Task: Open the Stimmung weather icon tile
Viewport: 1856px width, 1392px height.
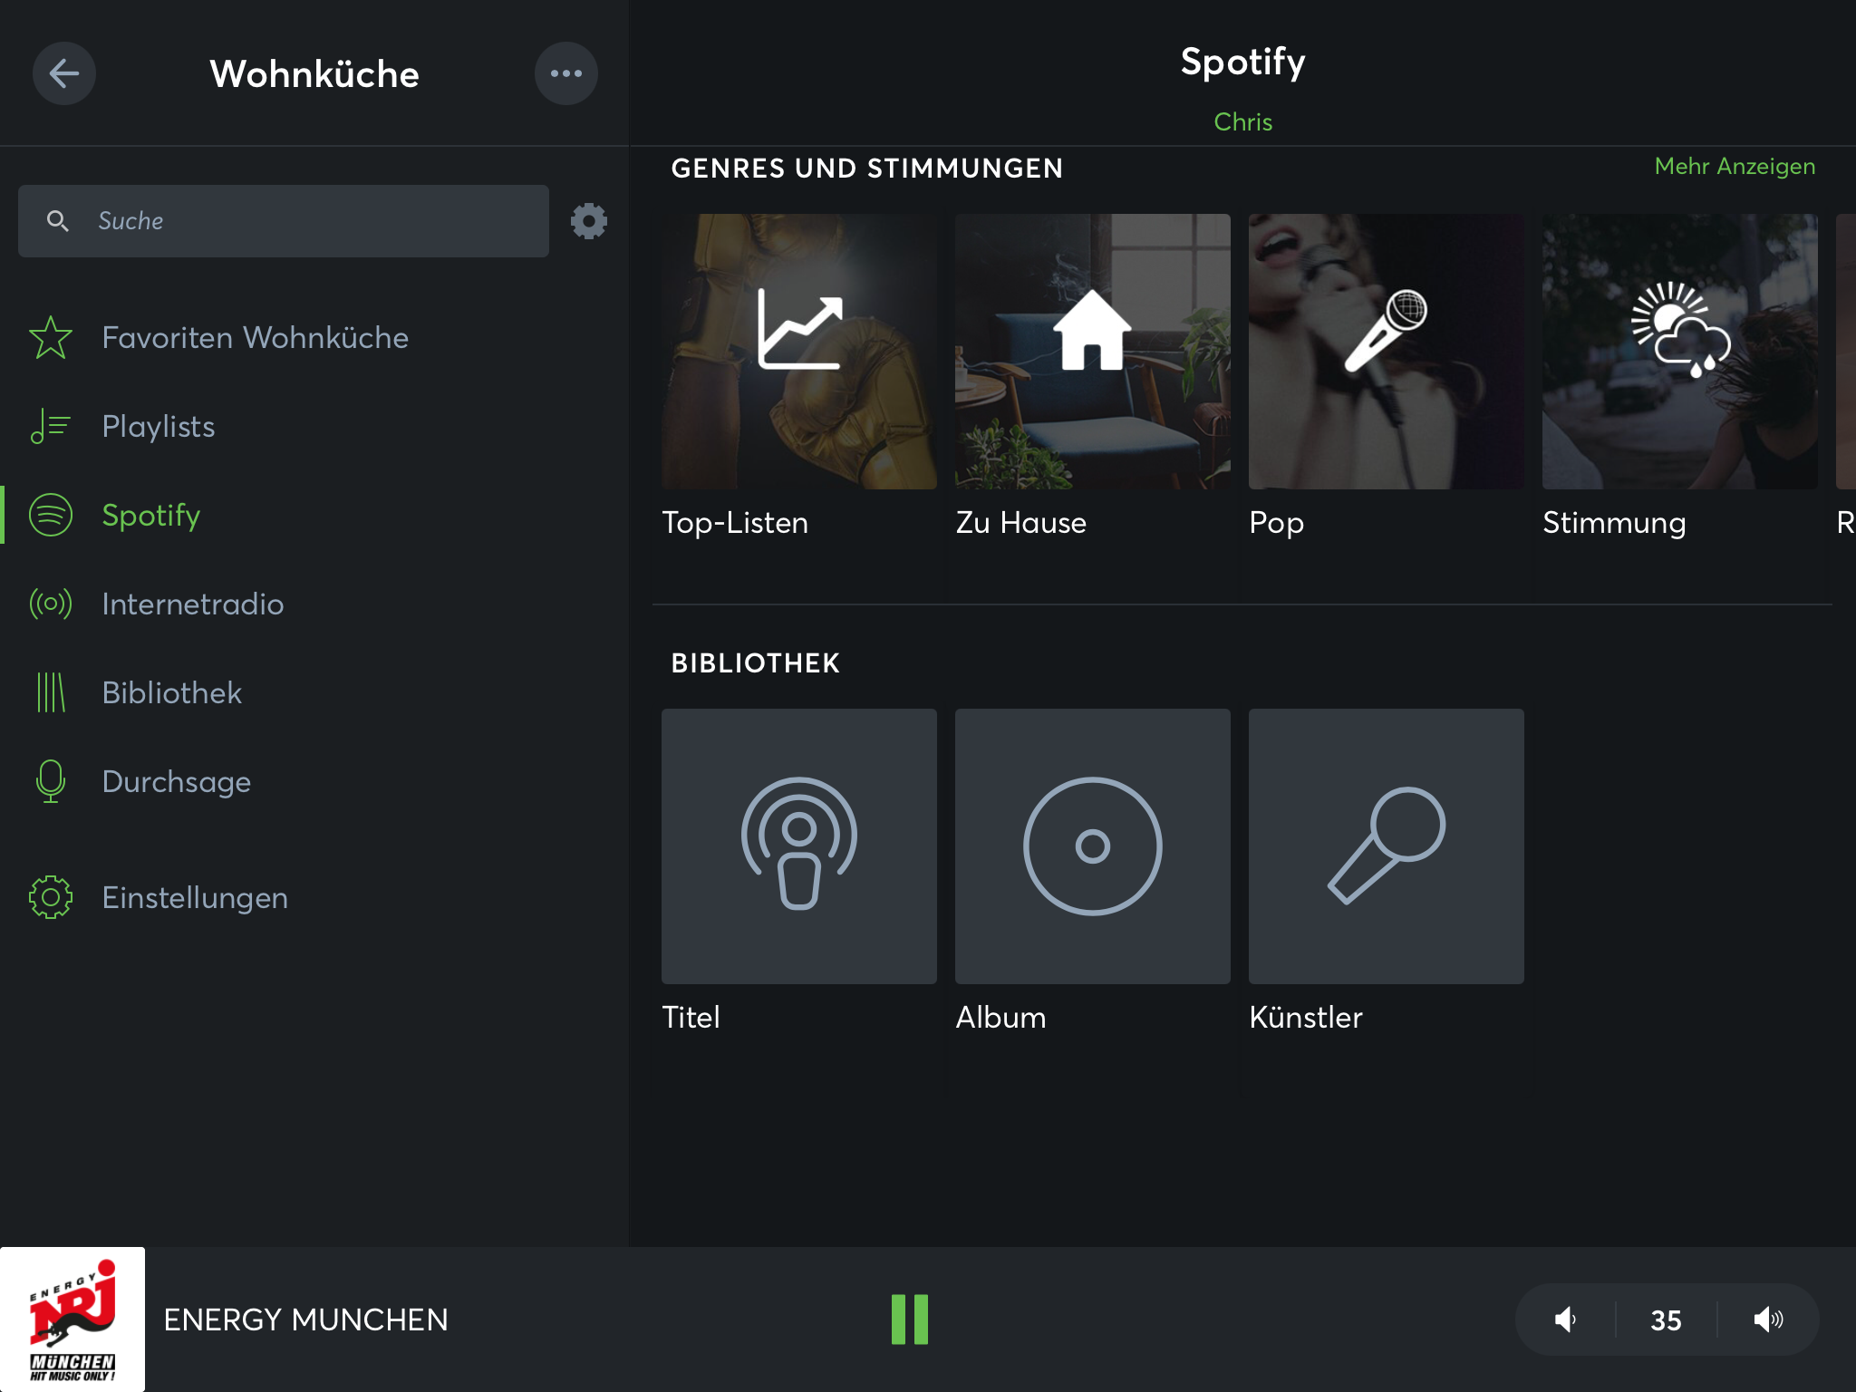Action: pyautogui.click(x=1679, y=352)
